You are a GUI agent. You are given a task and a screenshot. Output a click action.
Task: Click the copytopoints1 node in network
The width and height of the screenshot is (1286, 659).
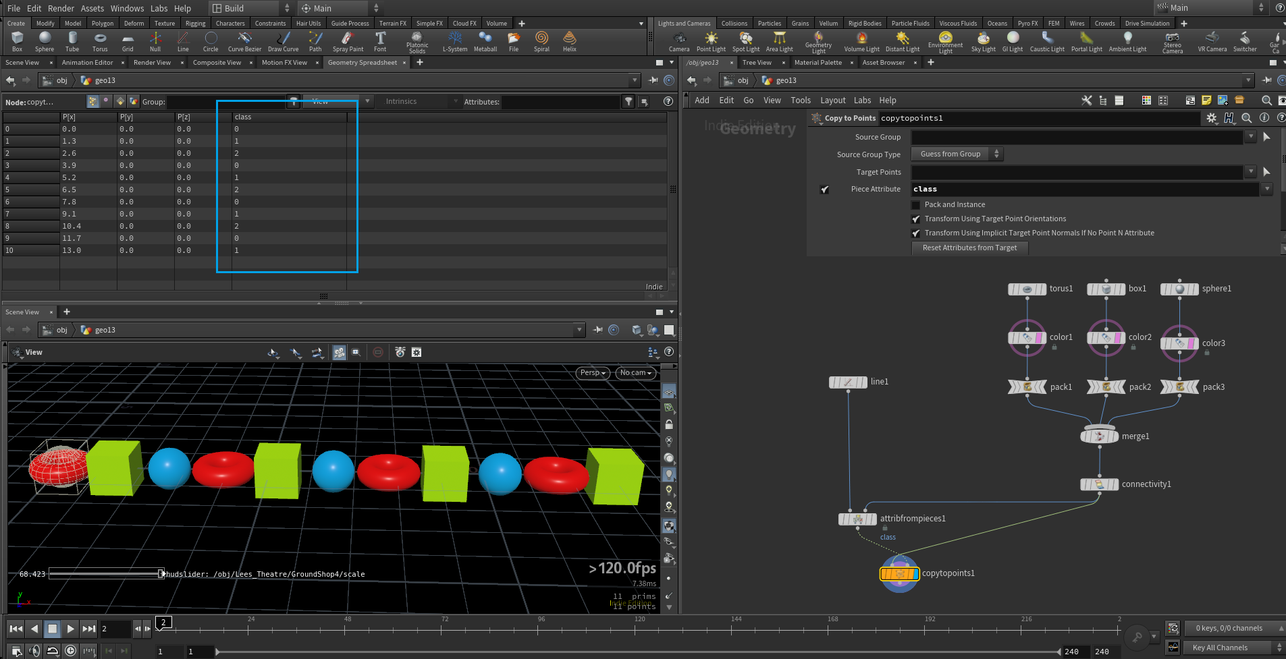[899, 574]
